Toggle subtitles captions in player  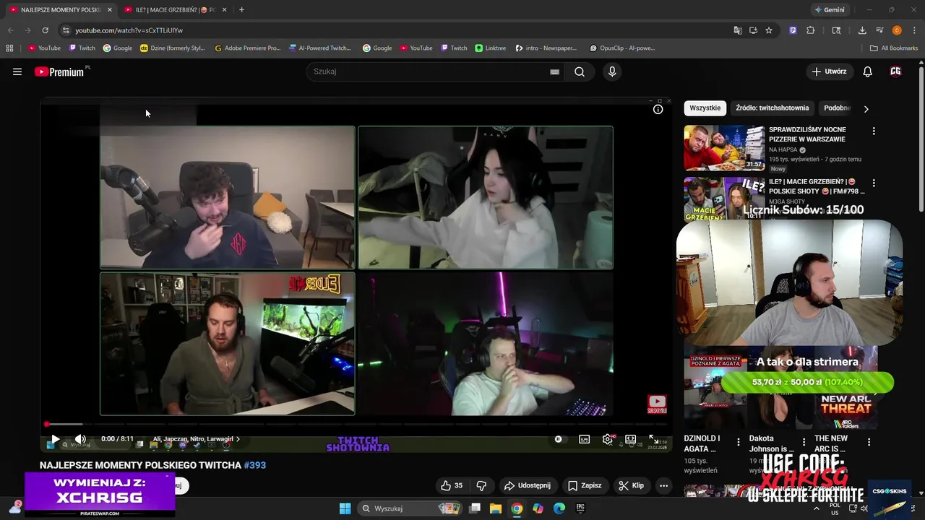tap(584, 439)
